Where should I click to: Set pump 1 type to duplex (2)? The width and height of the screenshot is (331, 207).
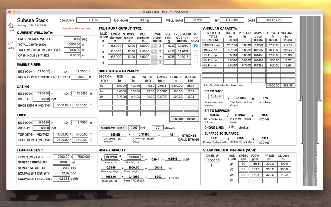(160, 46)
